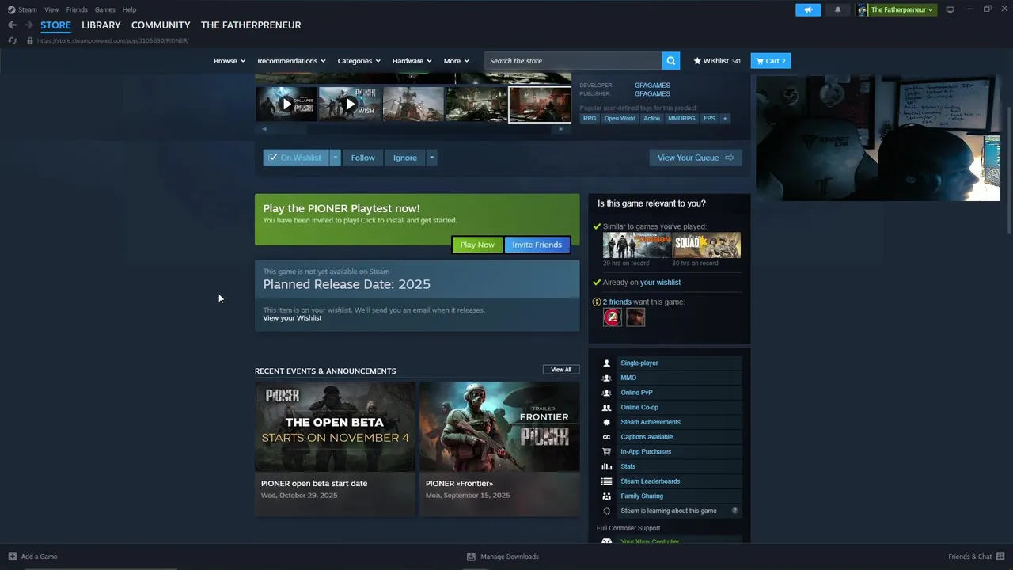
Task: Open the announcements megaphone button
Action: click(808, 9)
